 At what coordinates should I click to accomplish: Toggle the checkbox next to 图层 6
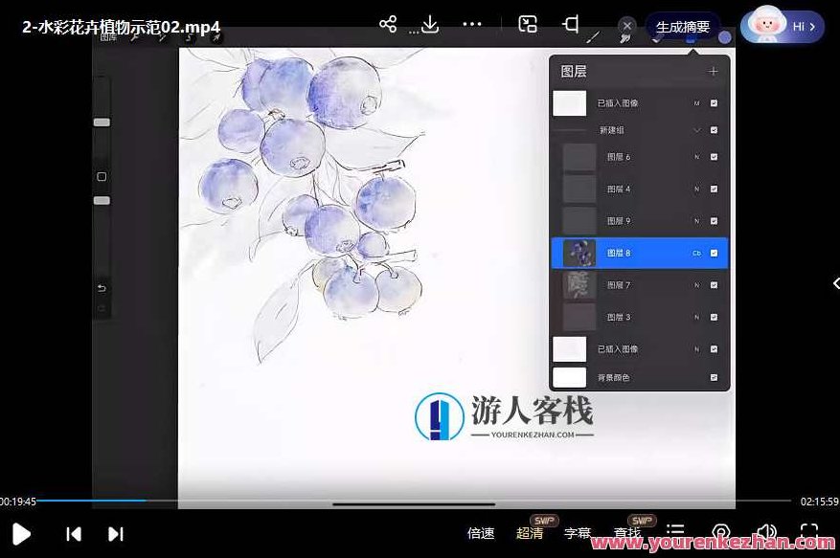(713, 156)
